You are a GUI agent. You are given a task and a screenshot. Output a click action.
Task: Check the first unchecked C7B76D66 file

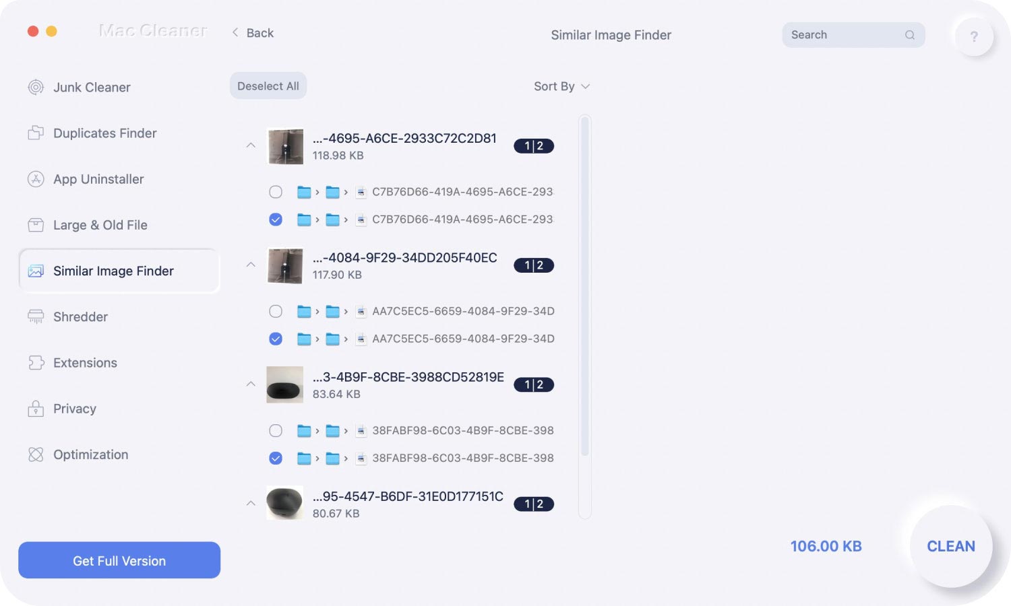(x=276, y=192)
